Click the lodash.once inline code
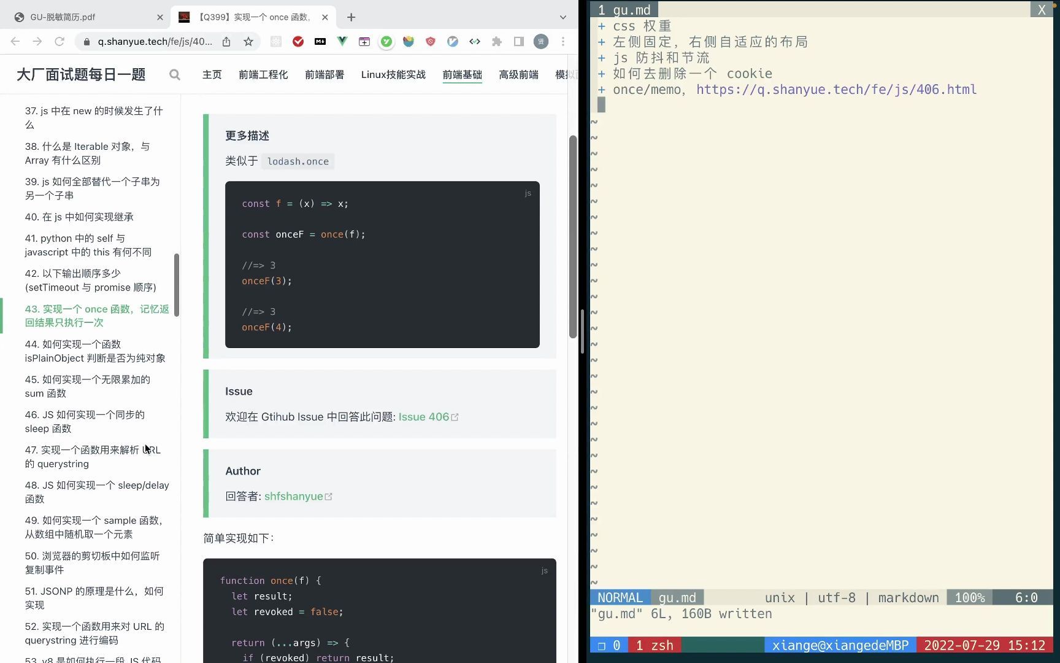 [x=298, y=161]
